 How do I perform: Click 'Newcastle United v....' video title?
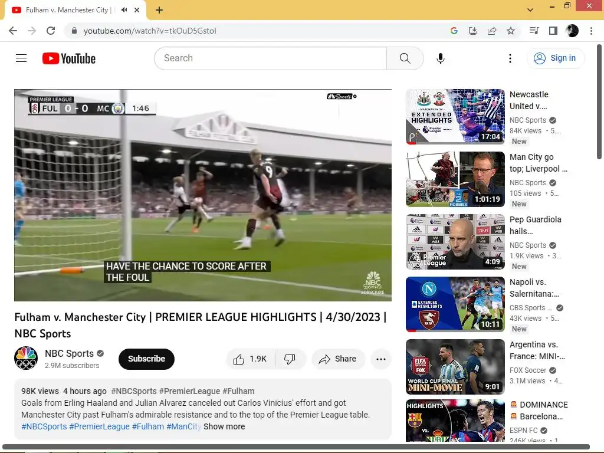529,100
